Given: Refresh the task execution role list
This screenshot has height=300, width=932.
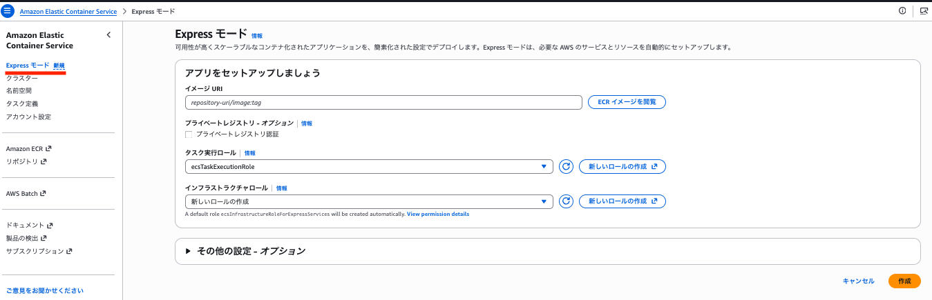Looking at the screenshot, I should coord(566,167).
